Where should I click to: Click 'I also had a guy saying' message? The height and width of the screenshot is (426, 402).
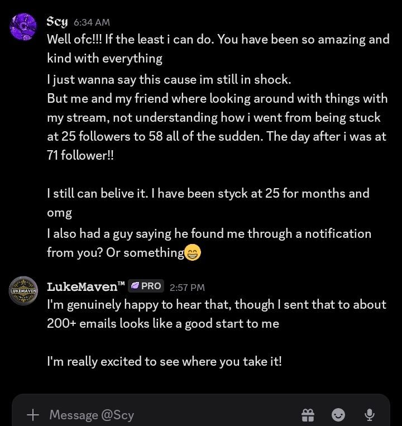[209, 243]
